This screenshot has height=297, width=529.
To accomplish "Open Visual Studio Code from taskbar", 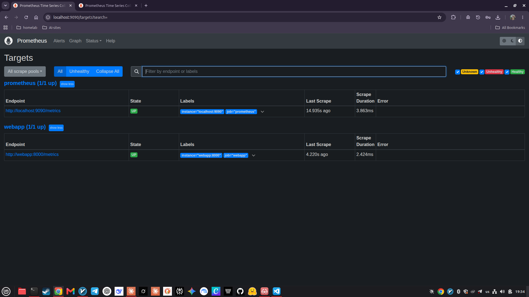I will (x=277, y=291).
